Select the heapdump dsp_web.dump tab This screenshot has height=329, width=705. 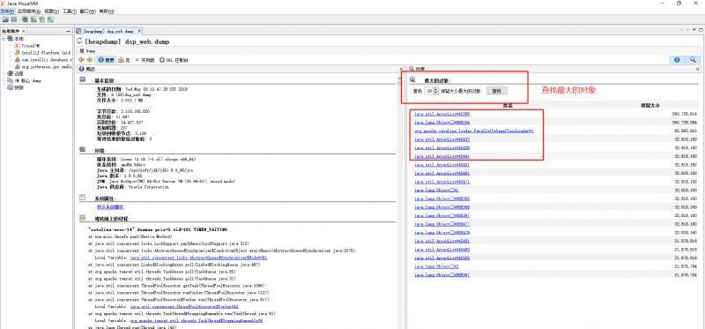(x=108, y=31)
